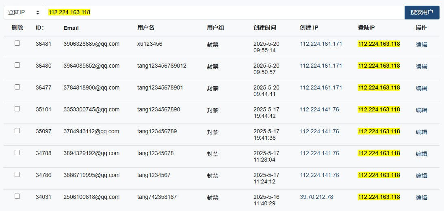Open the 登陆IP search type dropdown
Viewport: 444px width, 211px height.
[x=24, y=13]
